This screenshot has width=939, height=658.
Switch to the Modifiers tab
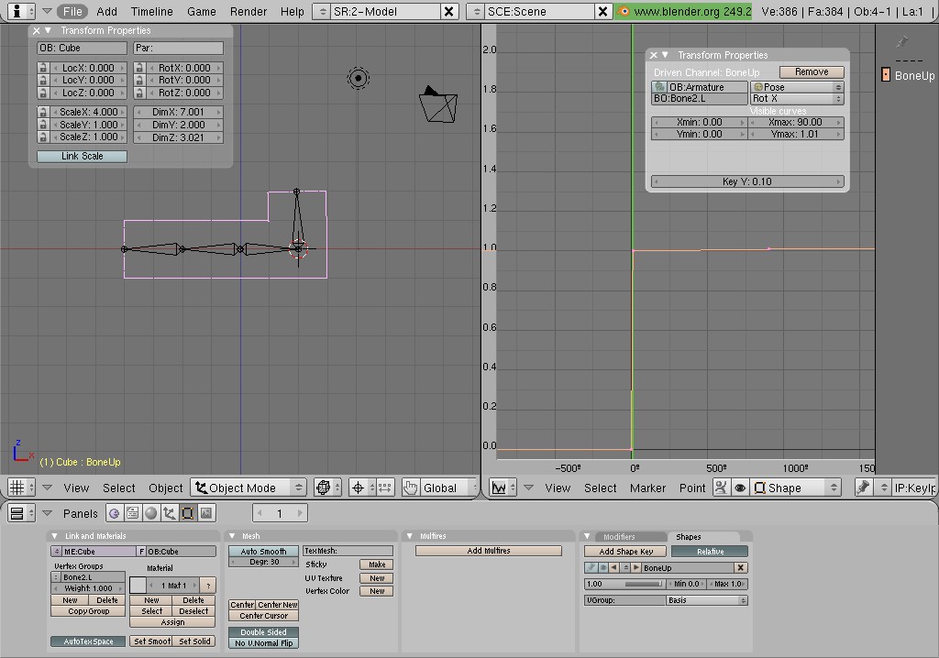[619, 536]
